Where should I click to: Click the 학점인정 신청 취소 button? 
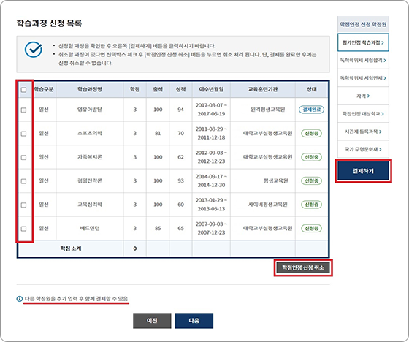(303, 267)
